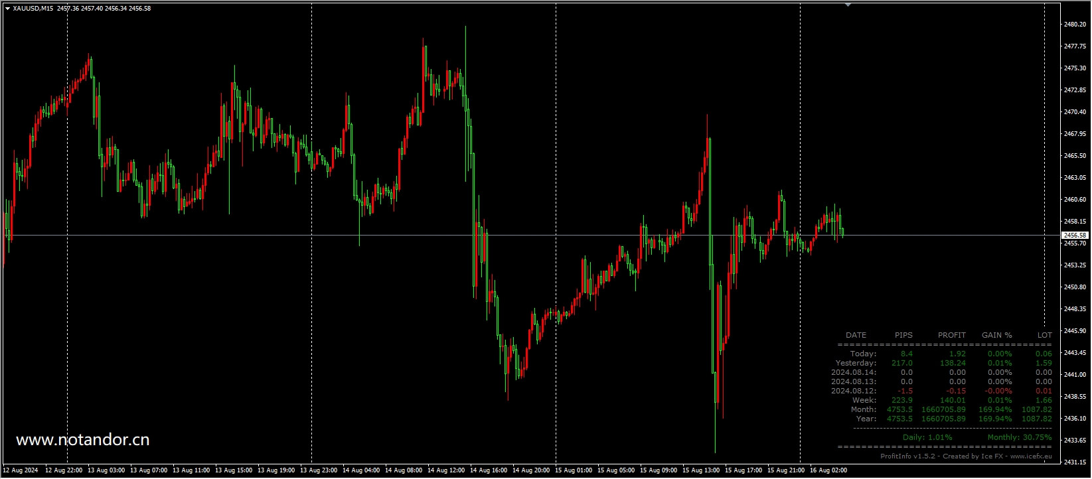Click the 13 Aug 07:00 time axis label
The width and height of the screenshot is (1092, 479).
pyautogui.click(x=149, y=470)
